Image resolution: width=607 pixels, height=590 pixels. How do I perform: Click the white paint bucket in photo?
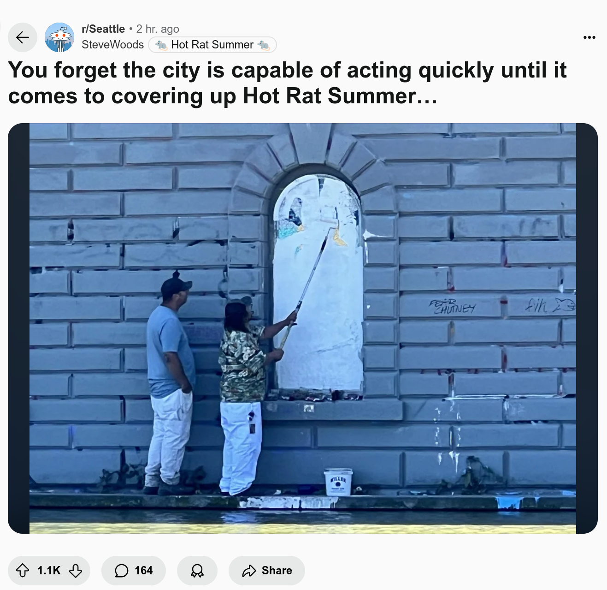[x=338, y=482]
